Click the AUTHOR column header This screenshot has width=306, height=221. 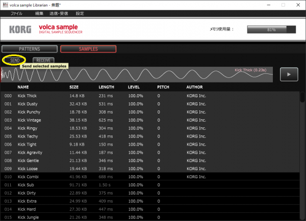(x=195, y=87)
